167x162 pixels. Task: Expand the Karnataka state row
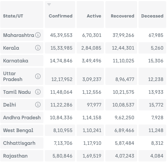[15, 61]
